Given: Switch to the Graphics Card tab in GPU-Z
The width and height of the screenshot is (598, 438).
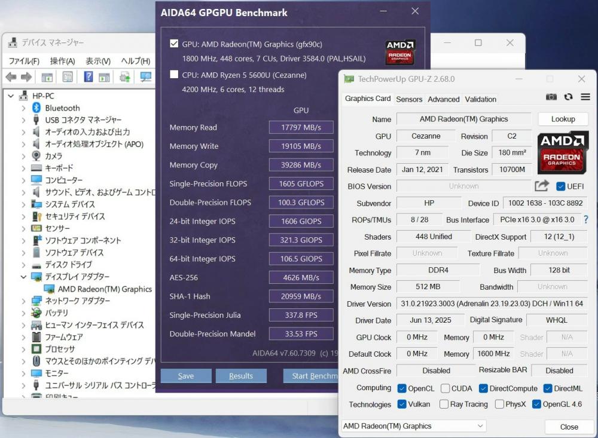Looking at the screenshot, I should pos(368,99).
